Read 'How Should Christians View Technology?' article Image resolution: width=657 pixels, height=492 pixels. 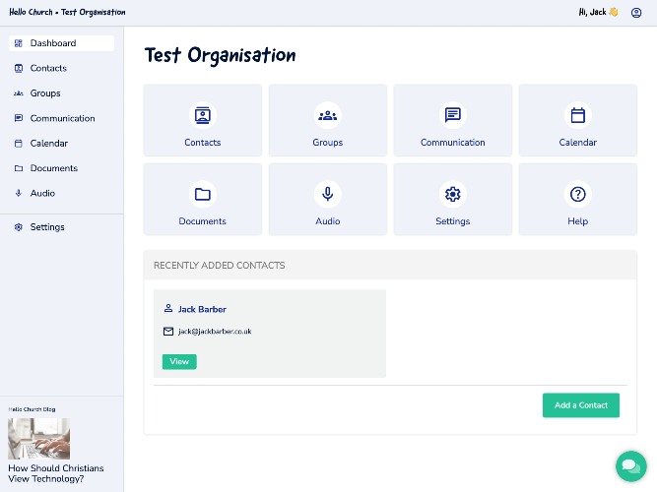click(x=56, y=473)
